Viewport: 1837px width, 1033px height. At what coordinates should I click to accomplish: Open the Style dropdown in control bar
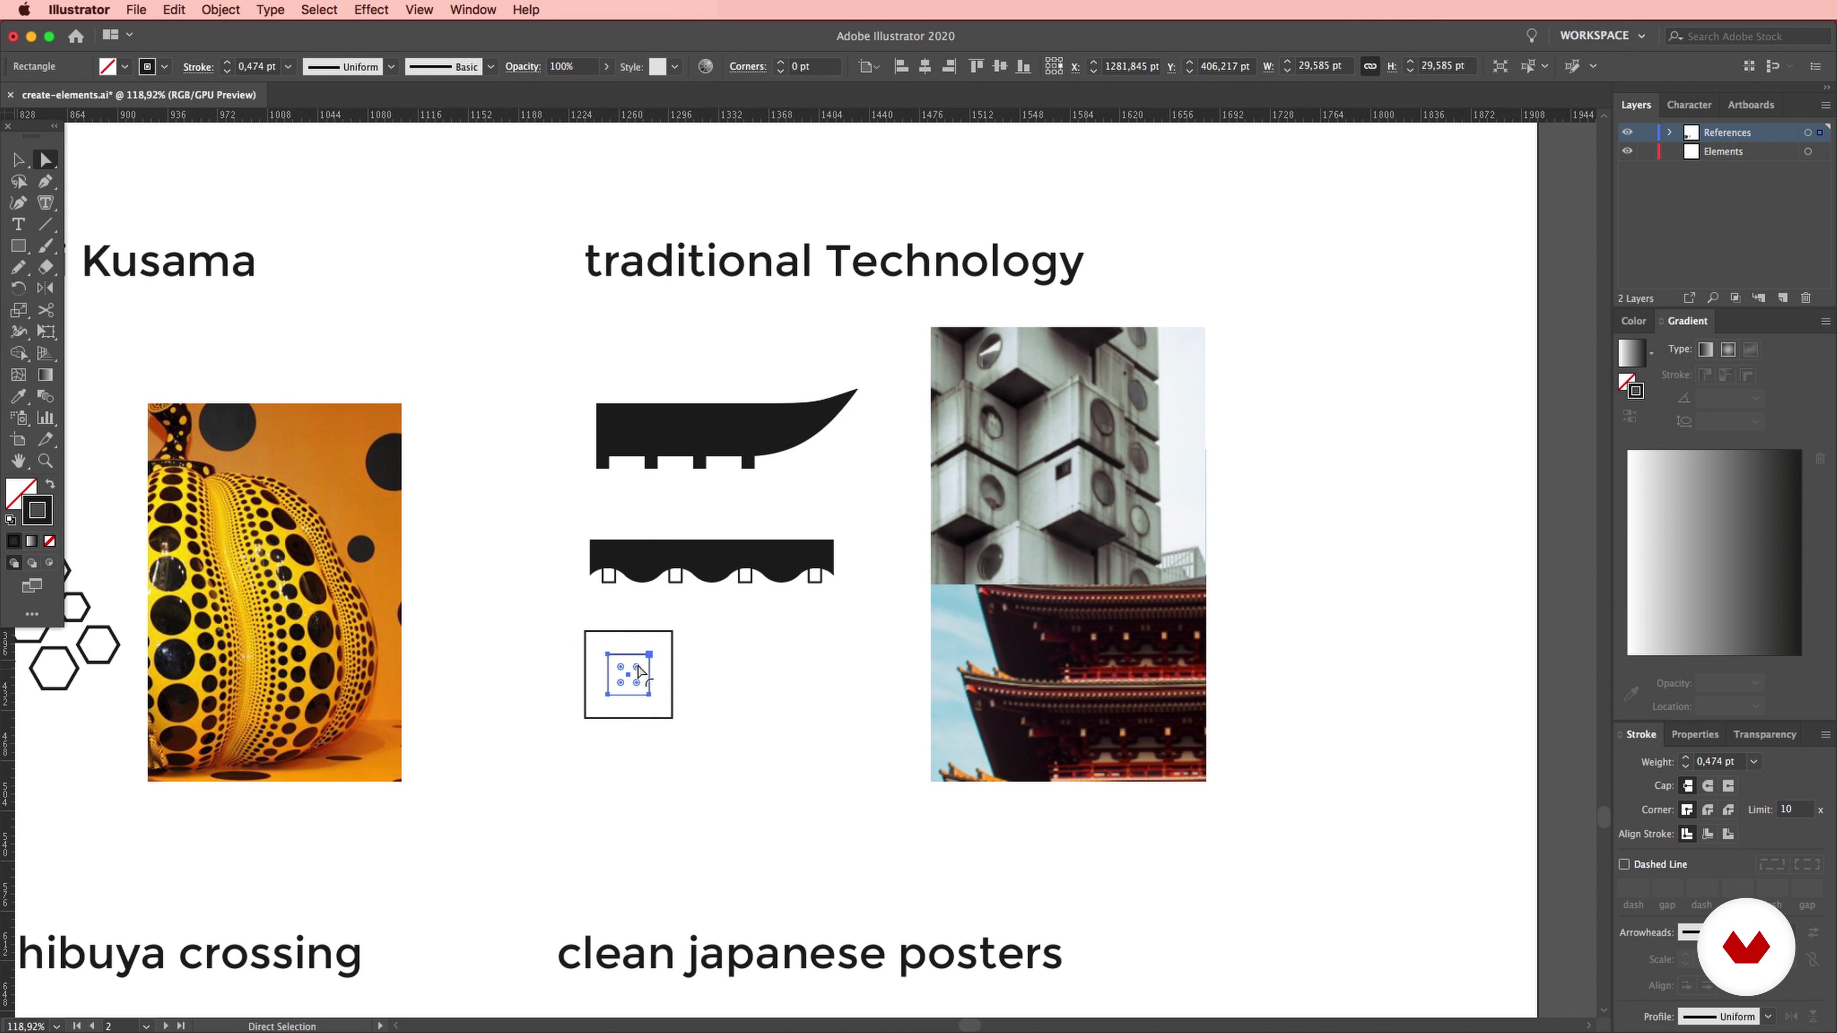(675, 67)
